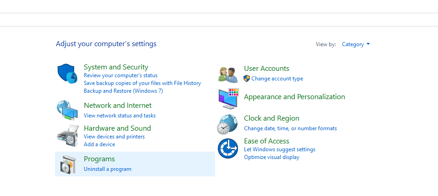Click the Ease of Access icon
The height and width of the screenshot is (196, 438).
(227, 148)
